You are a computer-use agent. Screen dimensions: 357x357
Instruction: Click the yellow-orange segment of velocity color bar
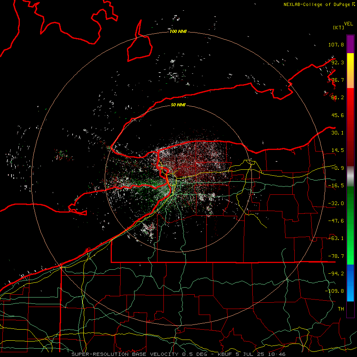[350, 71]
